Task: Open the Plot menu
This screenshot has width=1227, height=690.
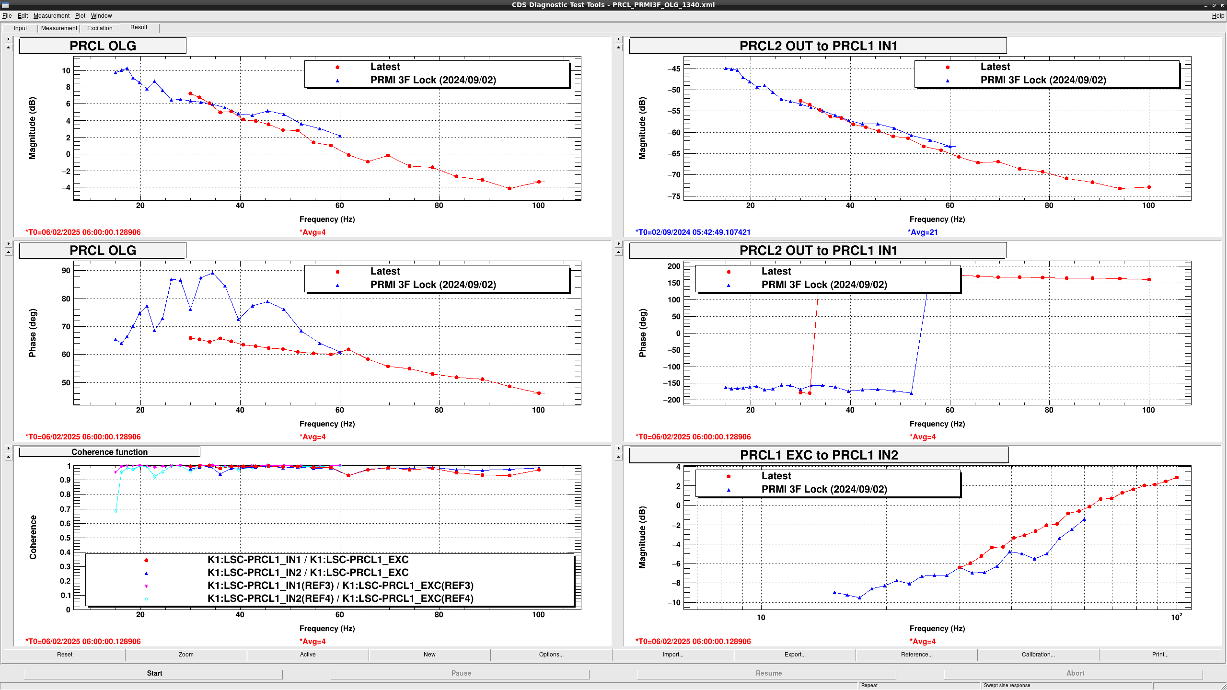Action: tap(80, 16)
